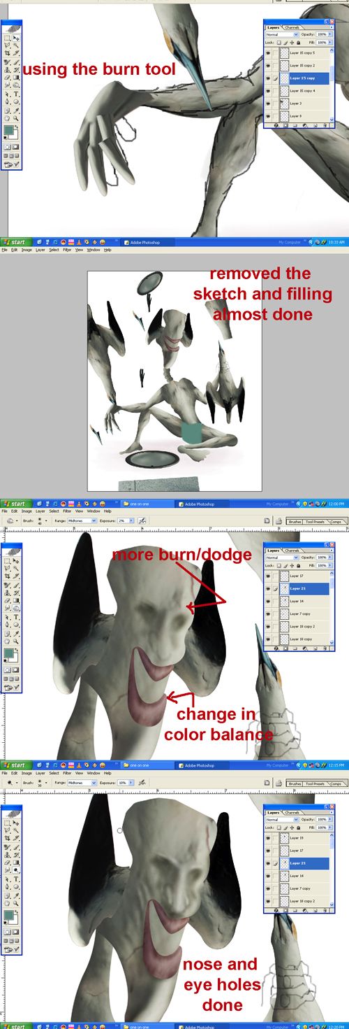Select Blur tool in 'nose and eye holes' toolbox
349x1029 pixels.
(x=7, y=870)
